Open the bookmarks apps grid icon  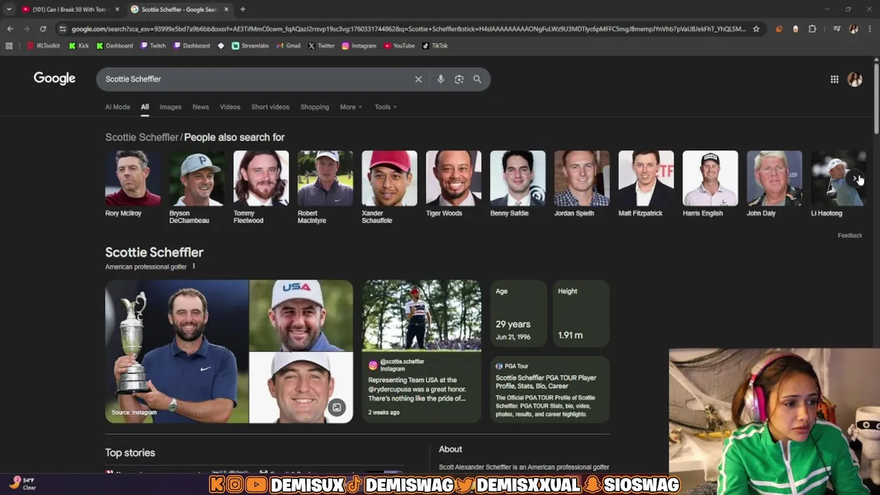point(9,45)
